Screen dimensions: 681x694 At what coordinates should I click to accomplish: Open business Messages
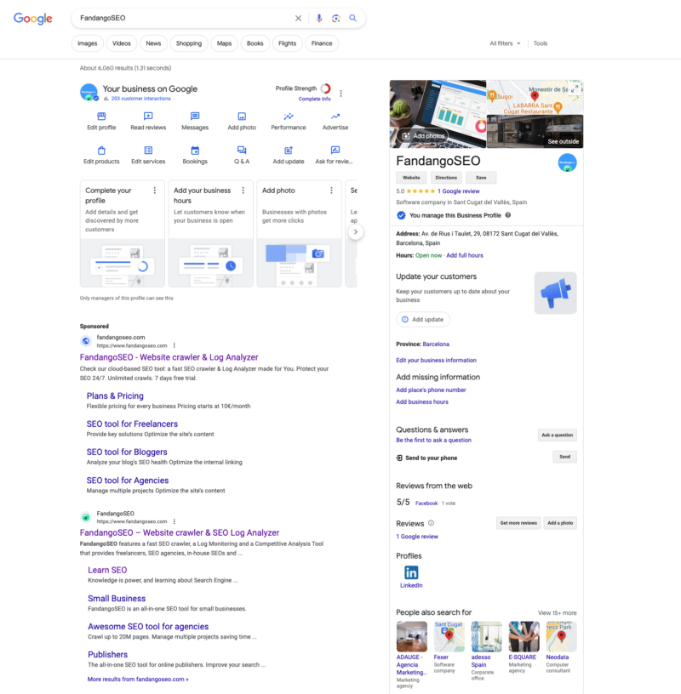(195, 121)
